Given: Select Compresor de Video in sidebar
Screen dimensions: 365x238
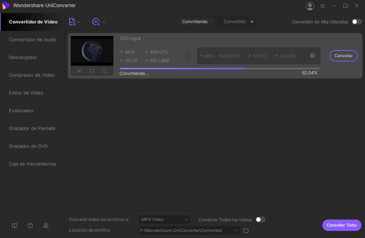Looking at the screenshot, I should [x=32, y=75].
